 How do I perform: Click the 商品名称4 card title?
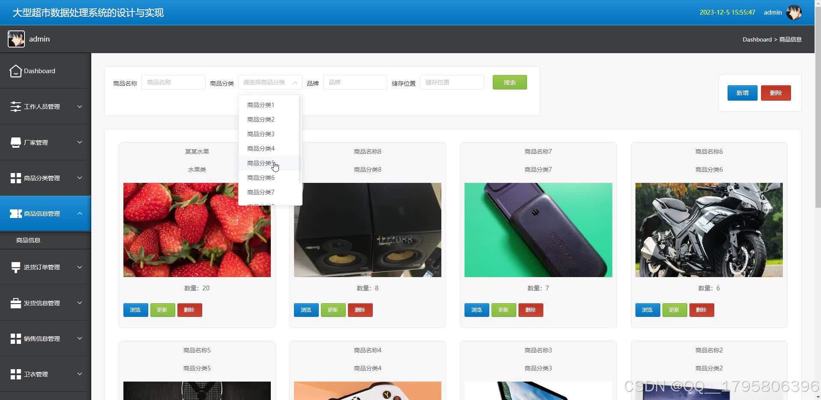[x=368, y=350]
